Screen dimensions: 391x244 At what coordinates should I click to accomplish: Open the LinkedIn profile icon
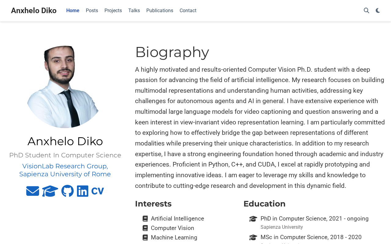tap(82, 191)
